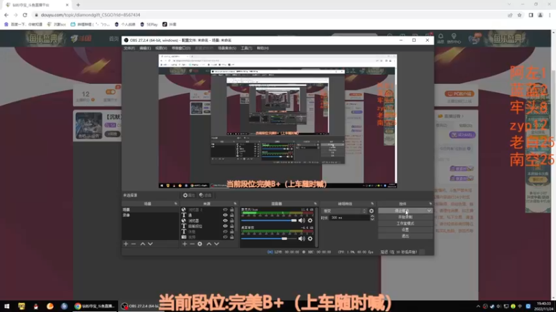Open the arrow menu on the 停止推流 button

coord(429,211)
